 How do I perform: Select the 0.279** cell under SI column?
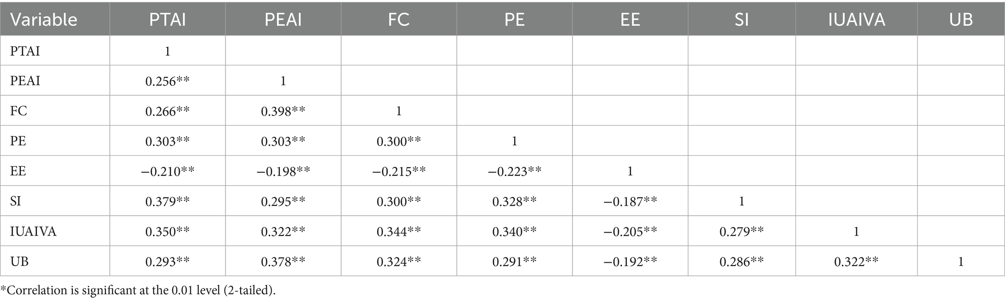(x=742, y=232)
